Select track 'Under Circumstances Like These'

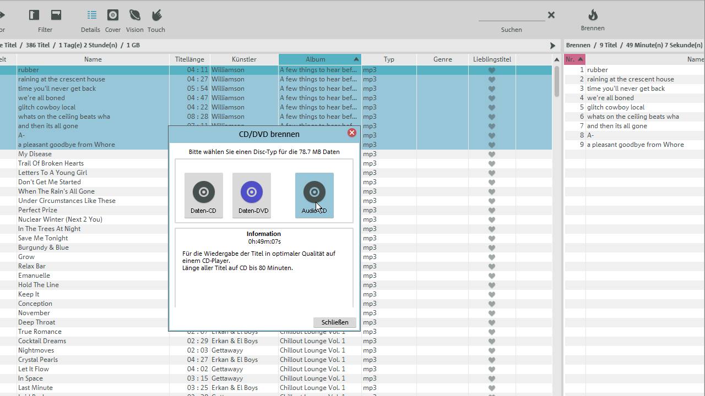pos(67,201)
